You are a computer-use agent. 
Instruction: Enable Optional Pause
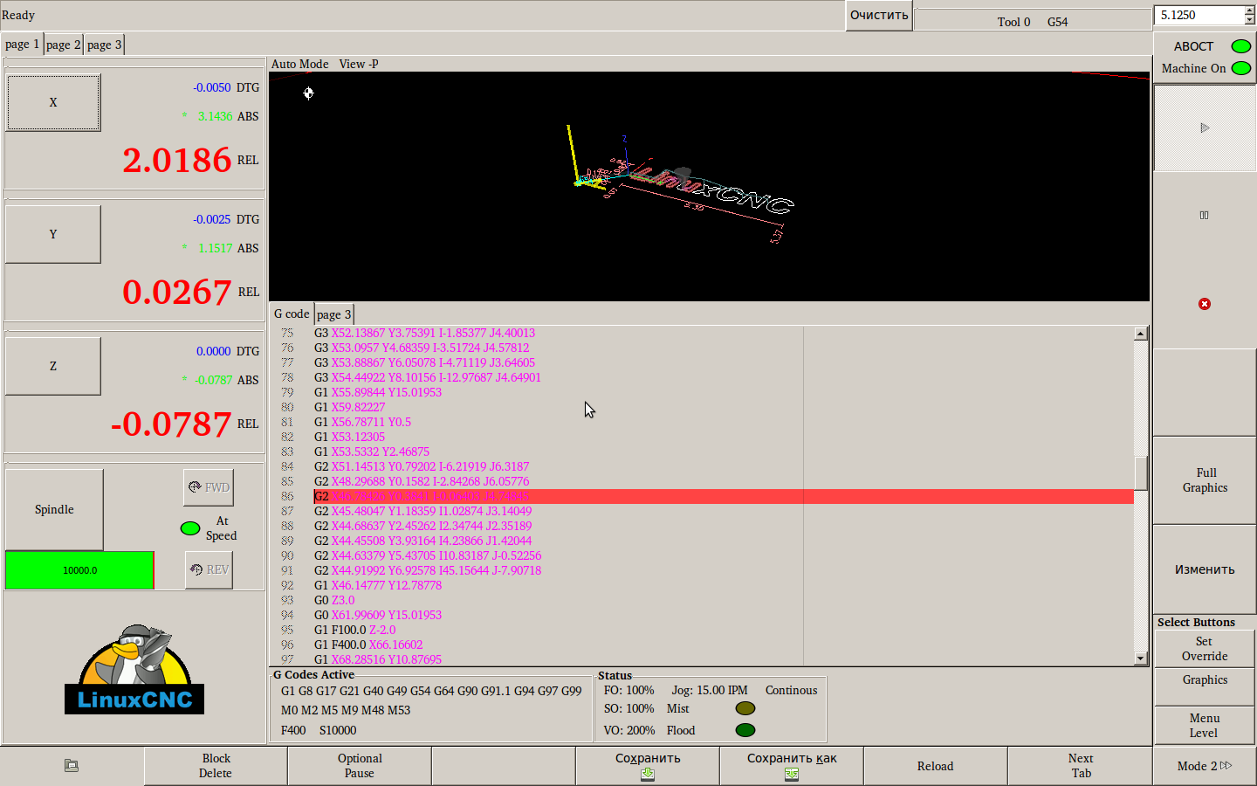tap(360, 766)
